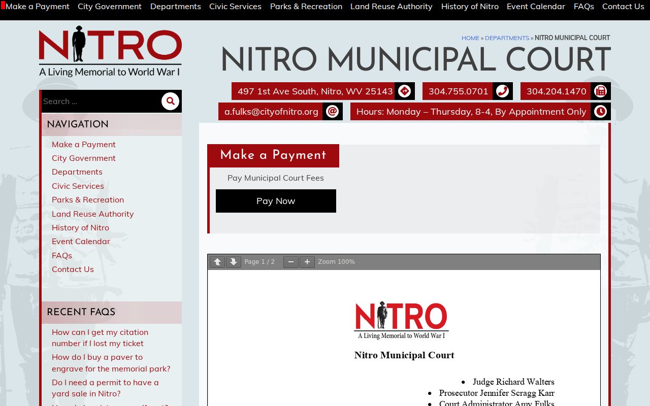Viewport: 650px width, 406px height.
Task: Click Prosecutor Jennifer Scragg Karr line
Action: pyautogui.click(x=497, y=393)
